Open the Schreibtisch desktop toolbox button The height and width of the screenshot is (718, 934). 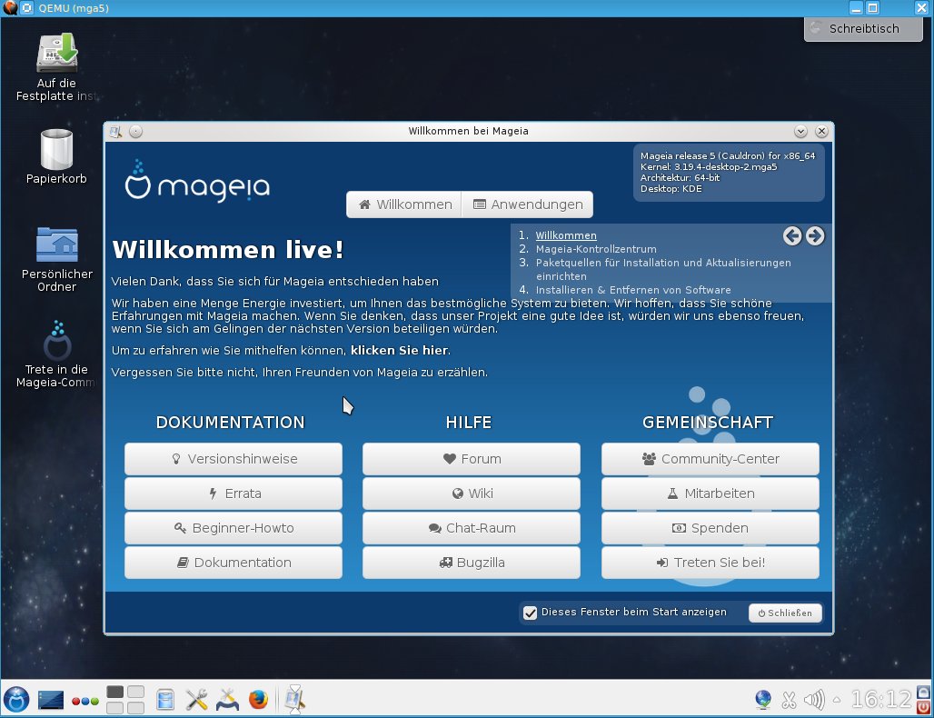click(863, 28)
